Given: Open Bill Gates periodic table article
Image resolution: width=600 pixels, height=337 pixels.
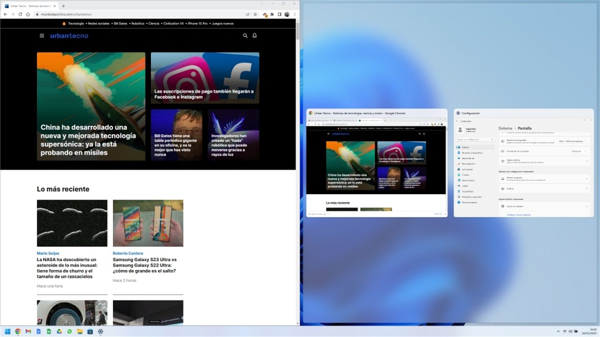Looking at the screenshot, I should coord(176,135).
